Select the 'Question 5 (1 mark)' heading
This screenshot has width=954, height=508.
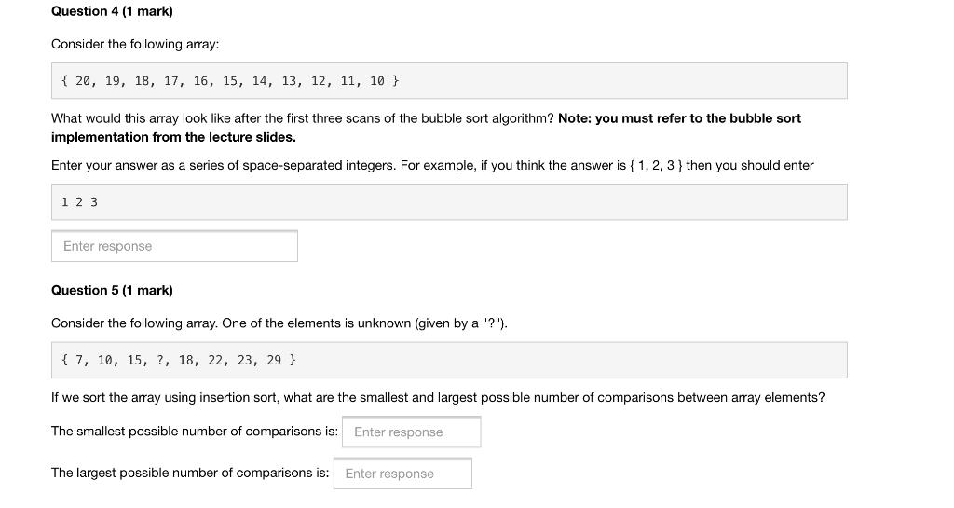coord(112,290)
